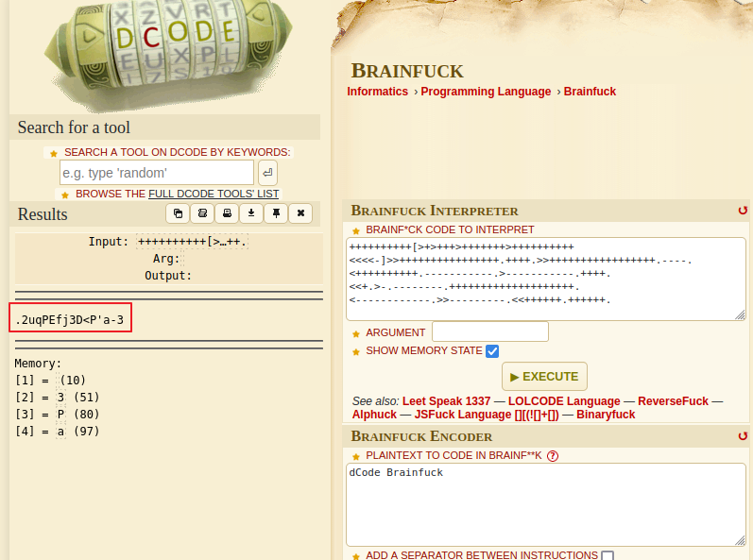Click the Brainfuck Interpreter section header
This screenshot has width=753, height=560.
[435, 211]
